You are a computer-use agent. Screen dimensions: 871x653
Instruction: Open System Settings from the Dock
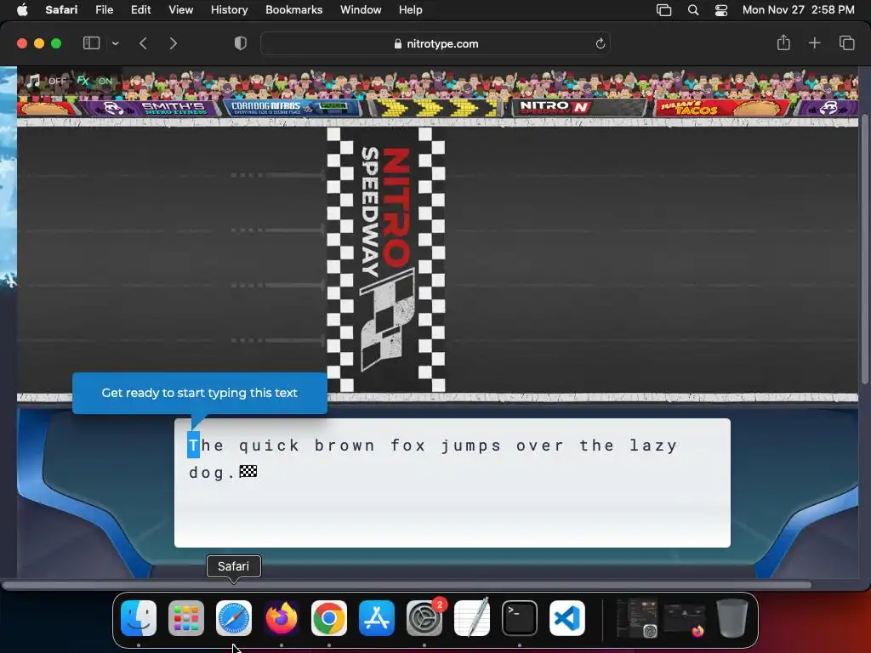424,618
